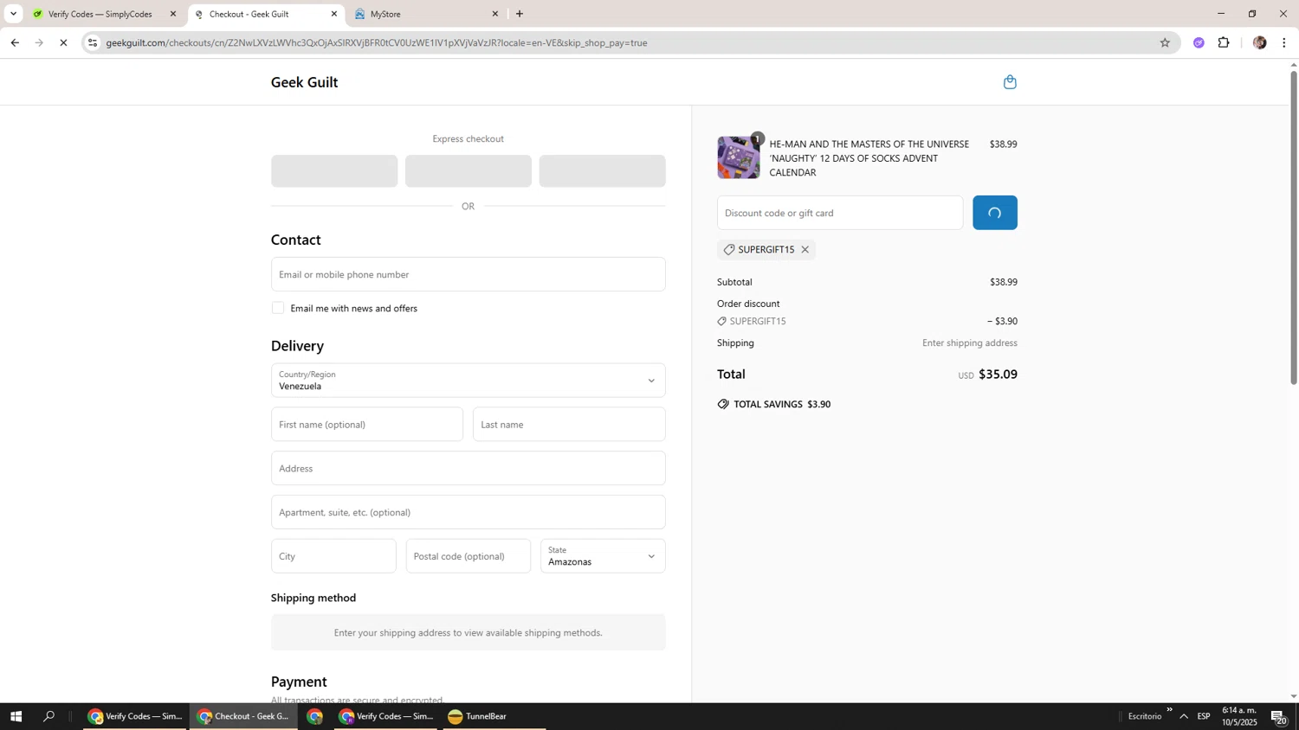Click the Apartment, suite field
The width and height of the screenshot is (1299, 730).
(x=468, y=512)
